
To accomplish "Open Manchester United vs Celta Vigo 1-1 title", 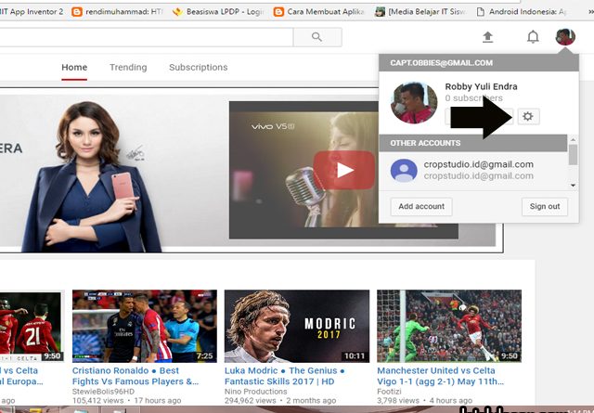I will click(441, 376).
